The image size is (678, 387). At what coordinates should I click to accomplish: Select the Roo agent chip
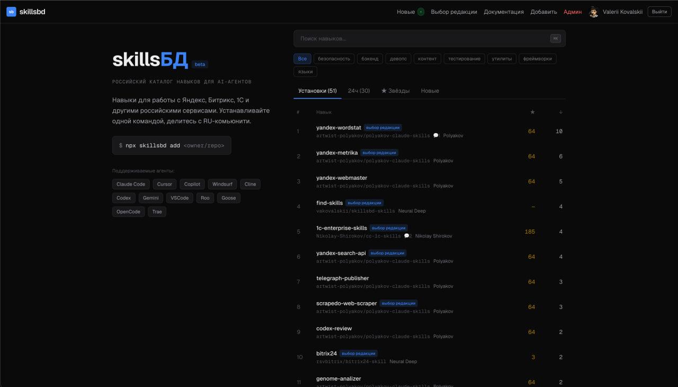tap(205, 198)
